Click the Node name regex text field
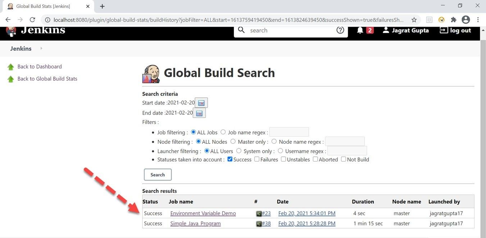The width and height of the screenshot is (486, 238). pyautogui.click(x=345, y=141)
